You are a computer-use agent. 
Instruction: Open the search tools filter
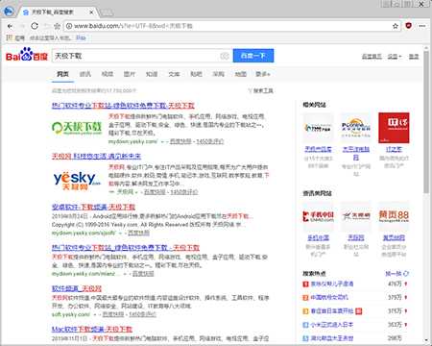(260, 91)
